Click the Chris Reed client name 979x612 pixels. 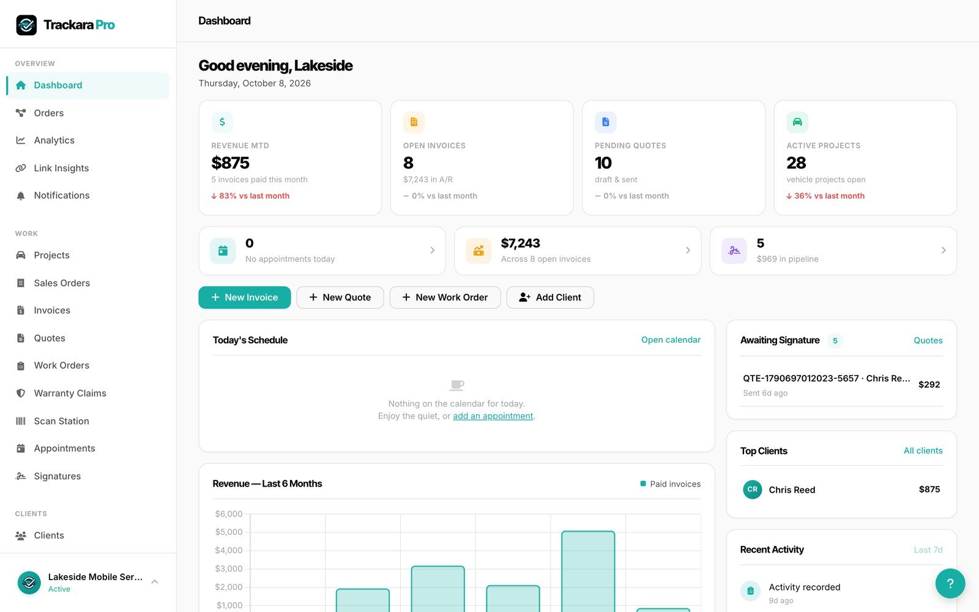click(792, 490)
